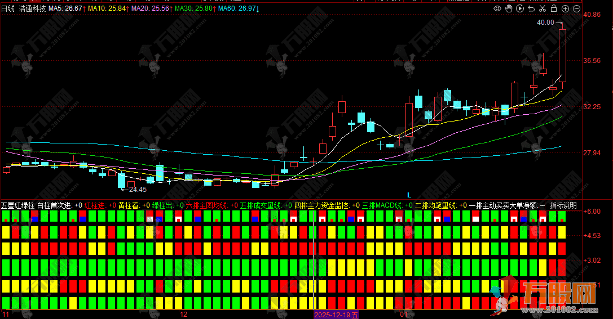
Task: Click the 2025-12-19 date marker
Action: click(336, 314)
